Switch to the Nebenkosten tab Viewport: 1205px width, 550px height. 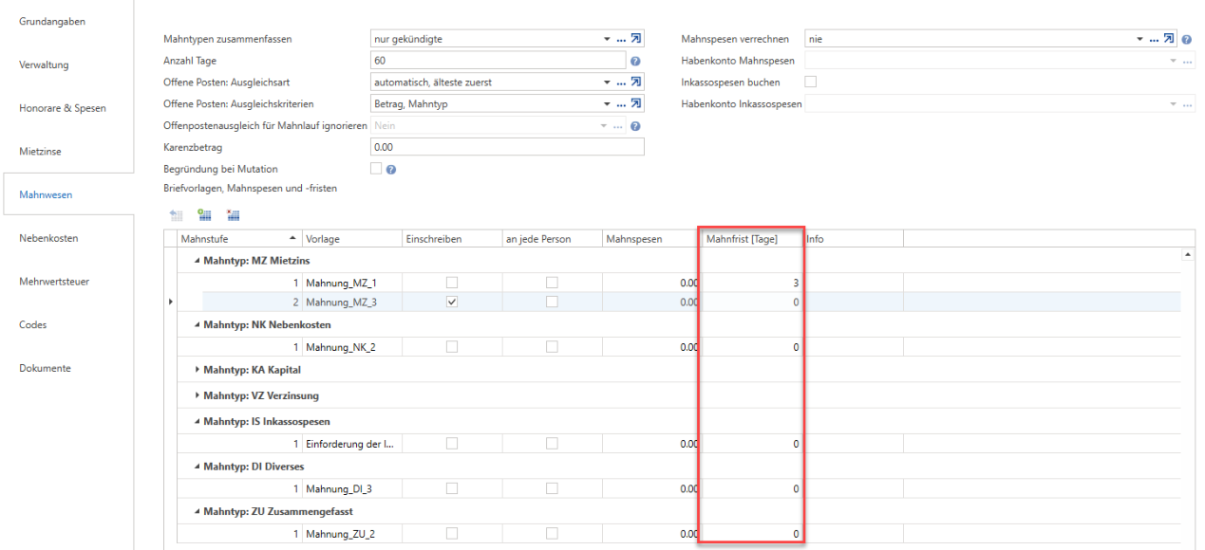[x=48, y=238]
